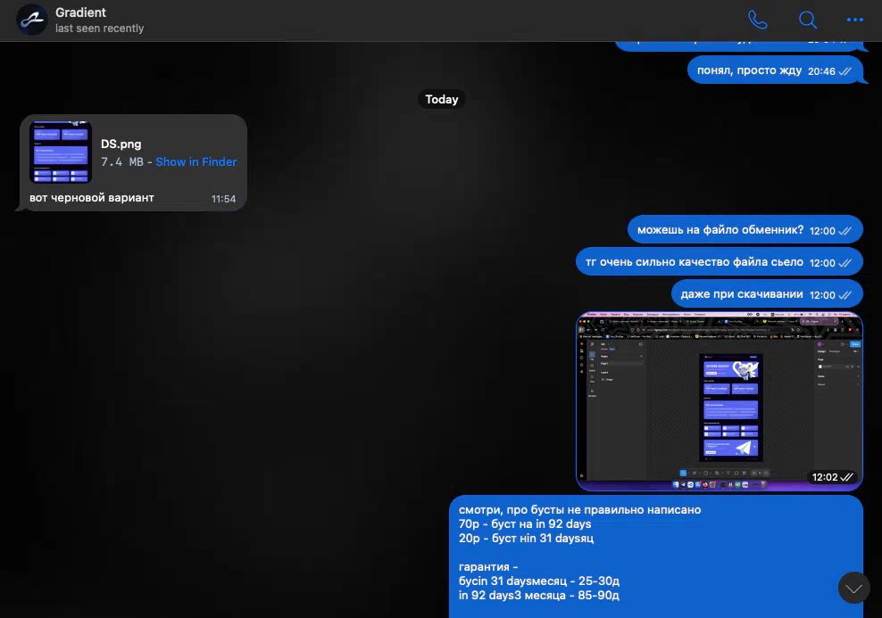Select the "вот черновой вариант" caption
This screenshot has height=618, width=882.
92,198
